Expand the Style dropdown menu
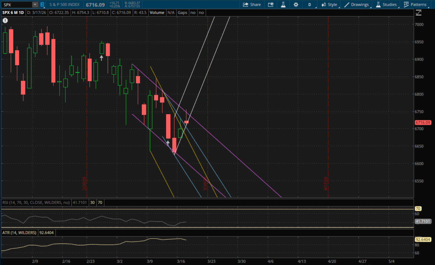Viewport: 435px width, 265px height. point(329,5)
